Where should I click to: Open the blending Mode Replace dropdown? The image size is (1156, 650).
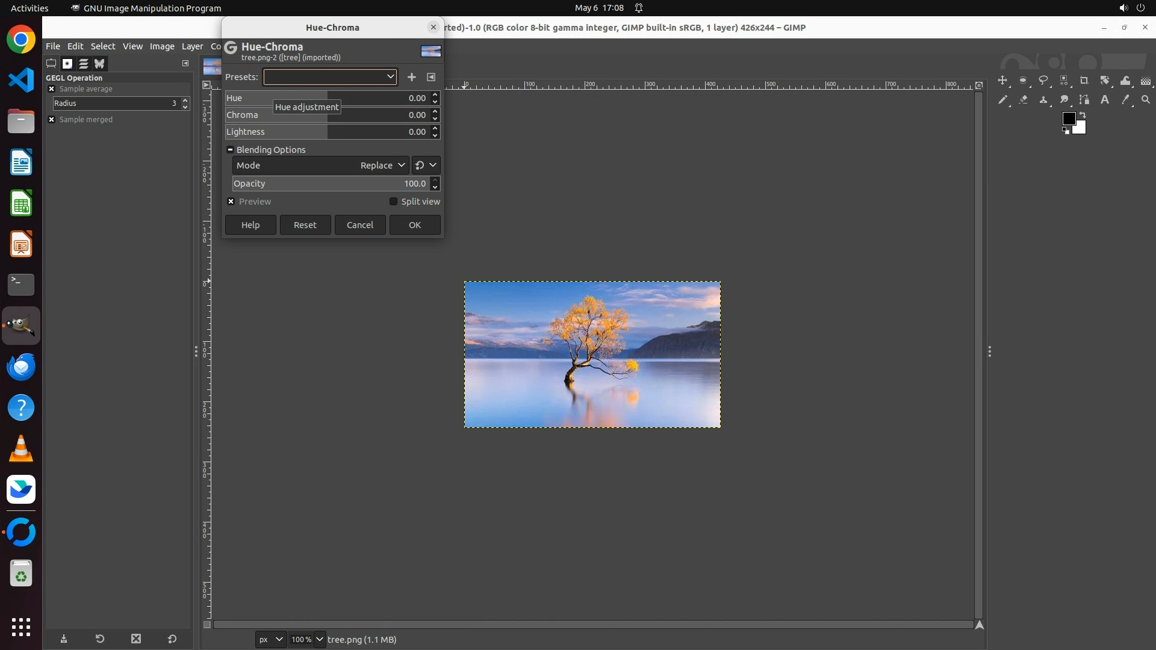tap(382, 166)
